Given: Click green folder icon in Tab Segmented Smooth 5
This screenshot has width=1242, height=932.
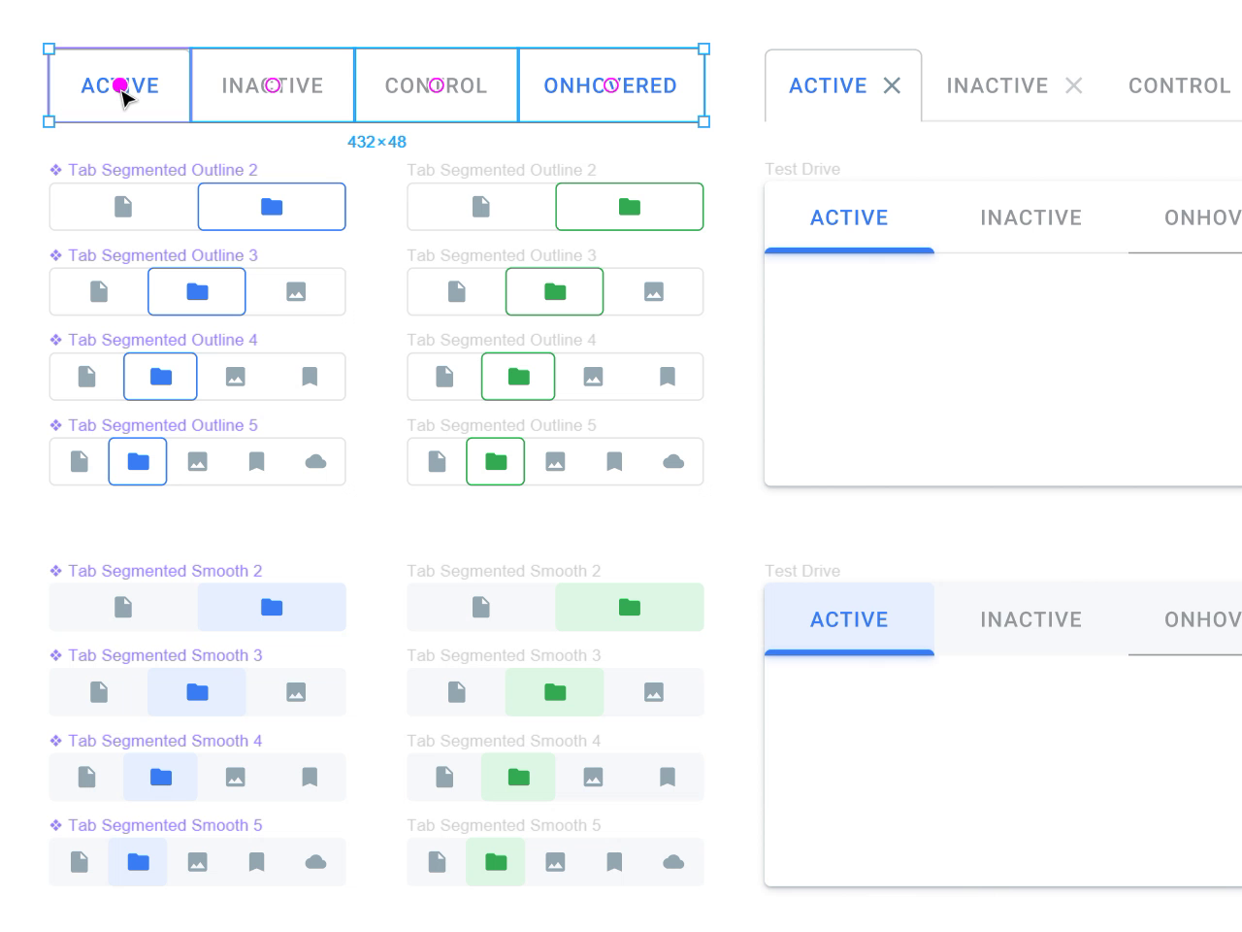Looking at the screenshot, I should 496,862.
